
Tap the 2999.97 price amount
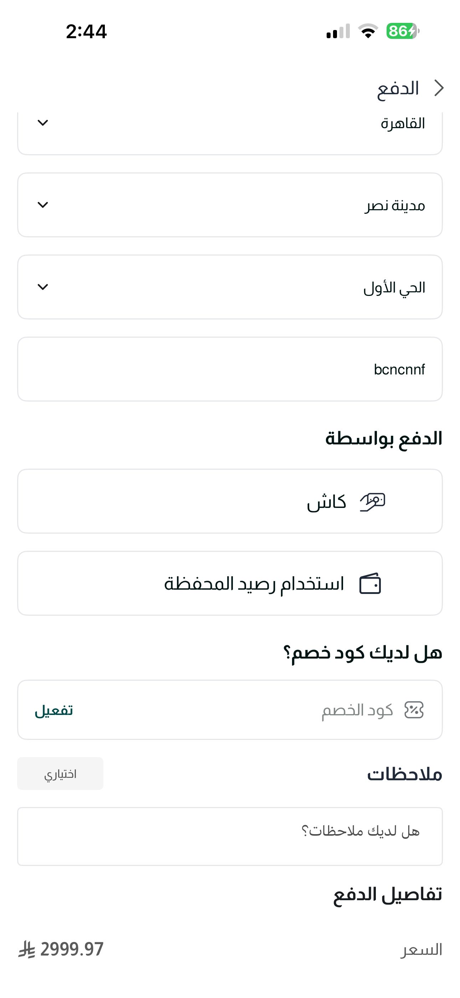click(x=72, y=949)
